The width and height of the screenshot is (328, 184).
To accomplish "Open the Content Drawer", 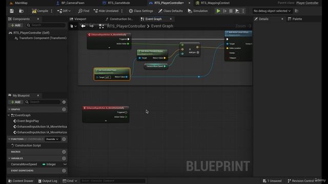I will (x=20, y=181).
